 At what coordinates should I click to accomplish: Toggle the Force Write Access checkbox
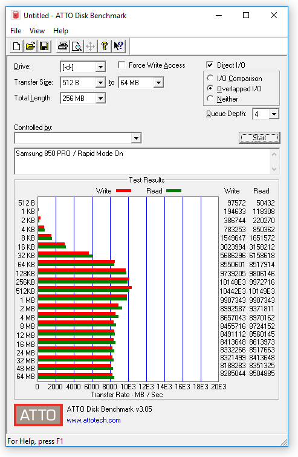pyautogui.click(x=121, y=65)
